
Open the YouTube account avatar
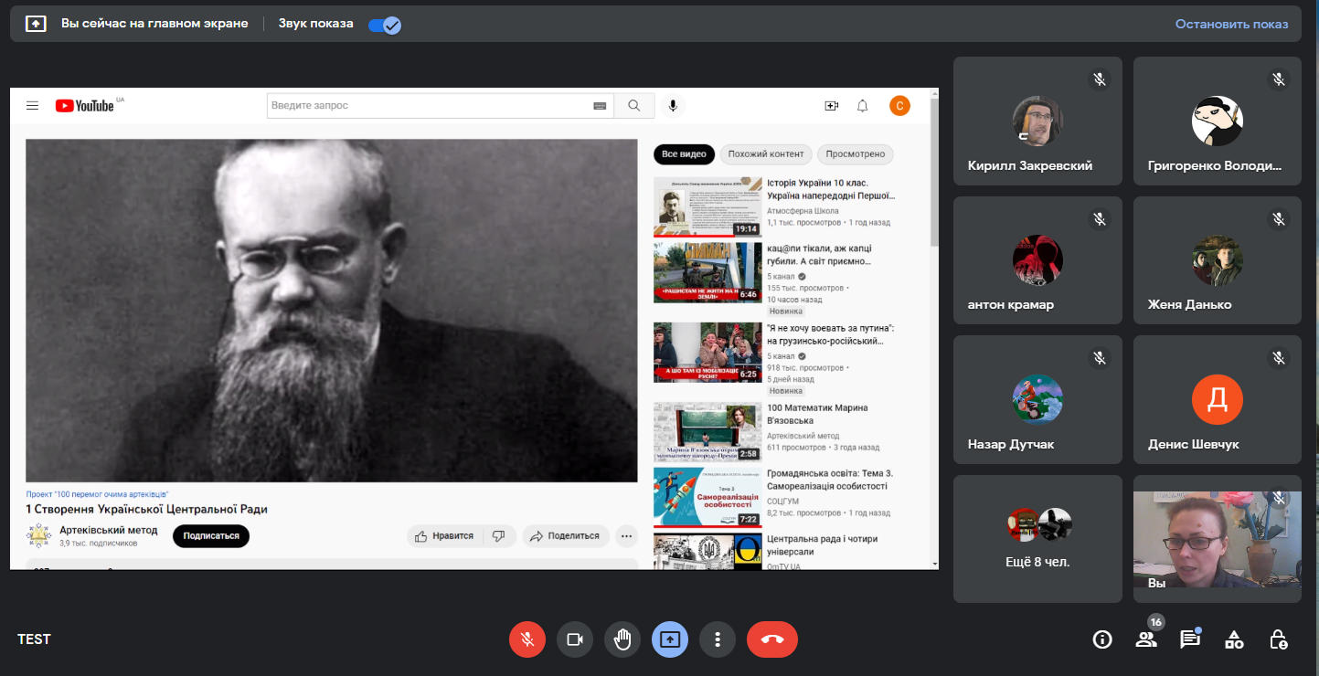tap(899, 106)
